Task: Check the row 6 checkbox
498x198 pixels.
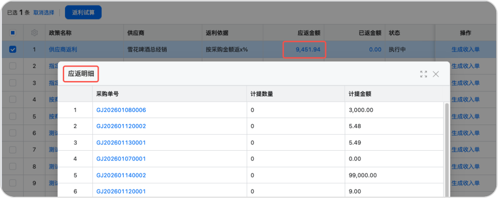Action: tap(13, 133)
